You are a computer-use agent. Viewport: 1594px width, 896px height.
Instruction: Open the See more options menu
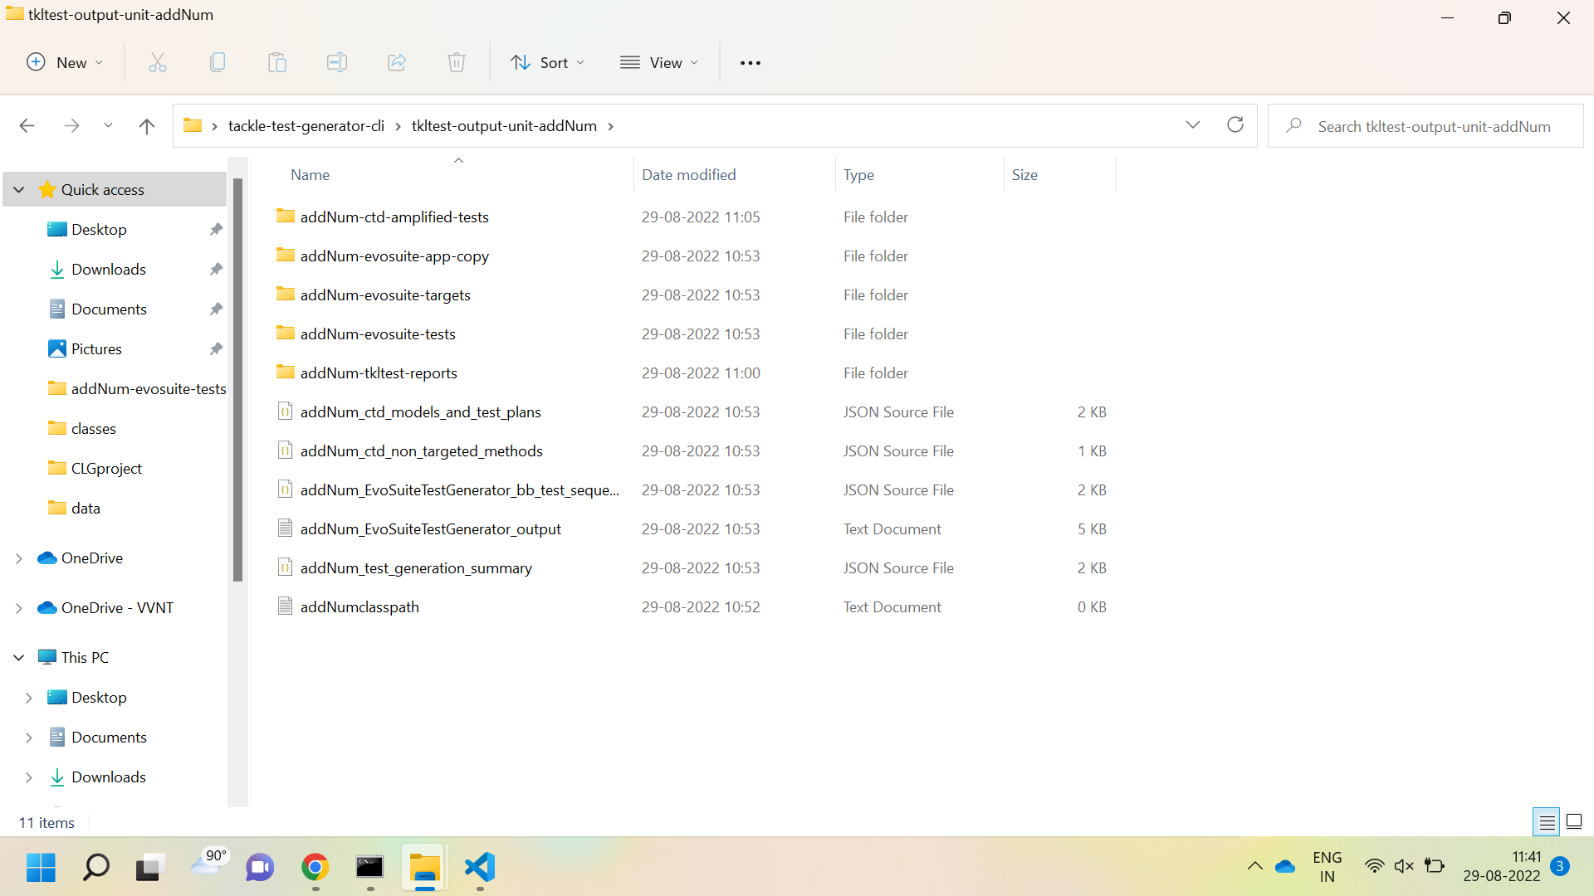[x=750, y=62]
